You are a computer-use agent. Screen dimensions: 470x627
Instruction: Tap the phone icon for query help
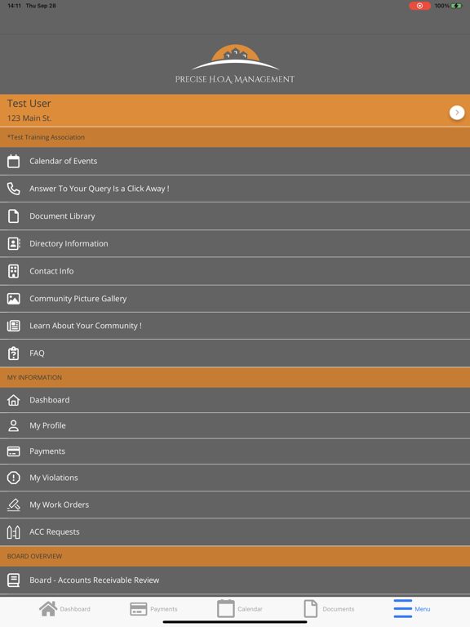pyautogui.click(x=14, y=189)
